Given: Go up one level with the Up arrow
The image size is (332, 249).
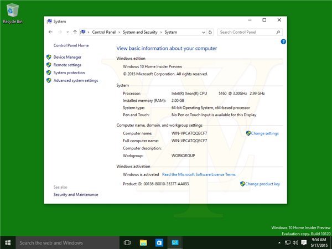Looking at the screenshot, I should click(75, 32).
